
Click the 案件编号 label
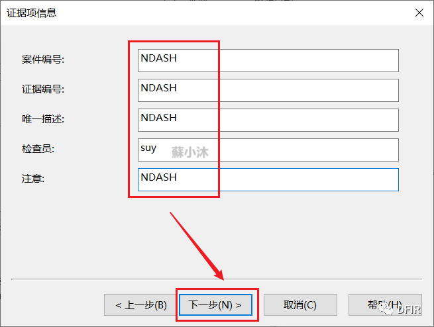coord(38,60)
